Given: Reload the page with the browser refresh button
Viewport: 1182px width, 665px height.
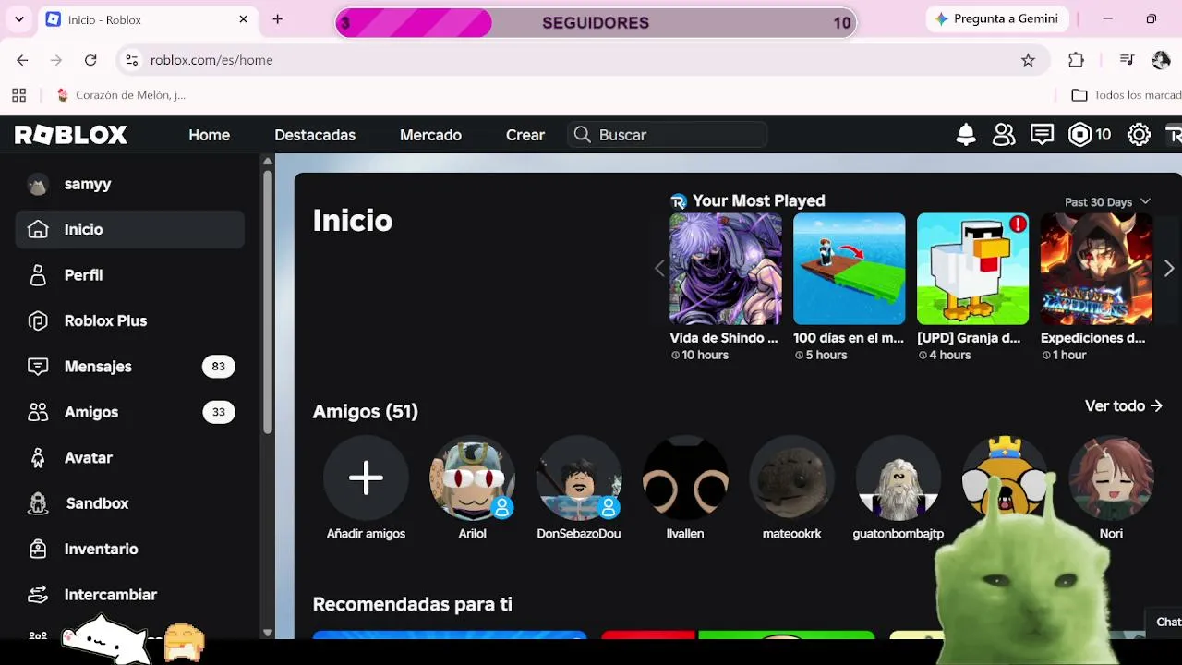Looking at the screenshot, I should (x=90, y=60).
